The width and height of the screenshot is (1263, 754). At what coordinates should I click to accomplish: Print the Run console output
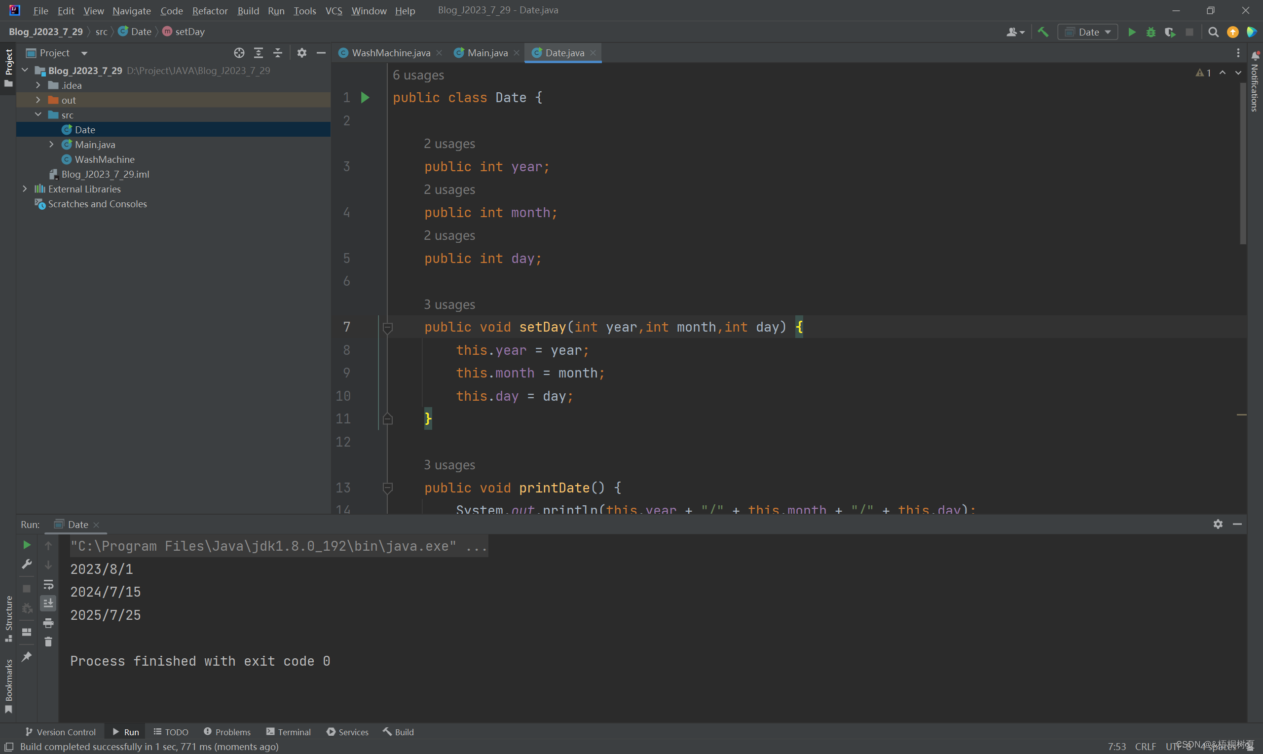[x=48, y=623]
